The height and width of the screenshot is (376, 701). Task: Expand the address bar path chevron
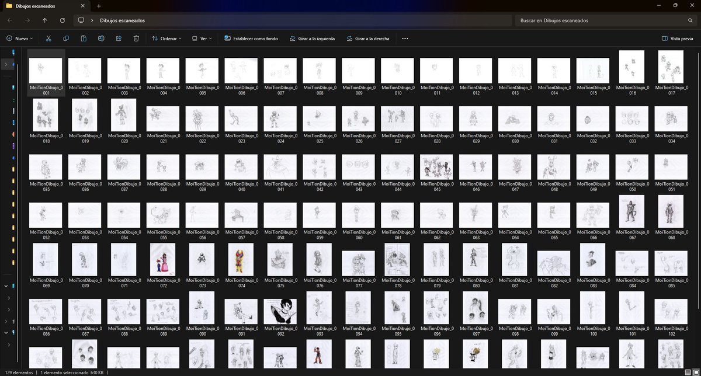coord(93,20)
